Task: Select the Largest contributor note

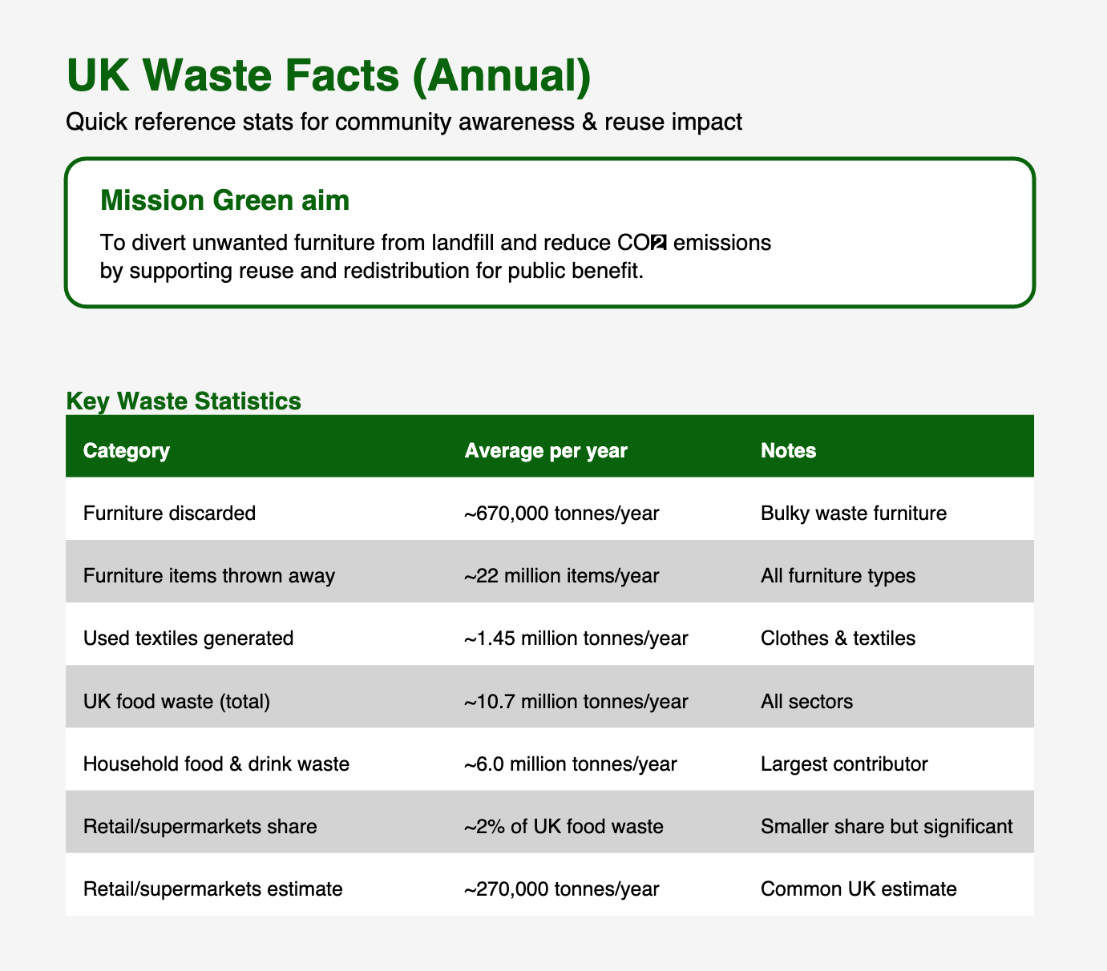Action: [x=843, y=764]
